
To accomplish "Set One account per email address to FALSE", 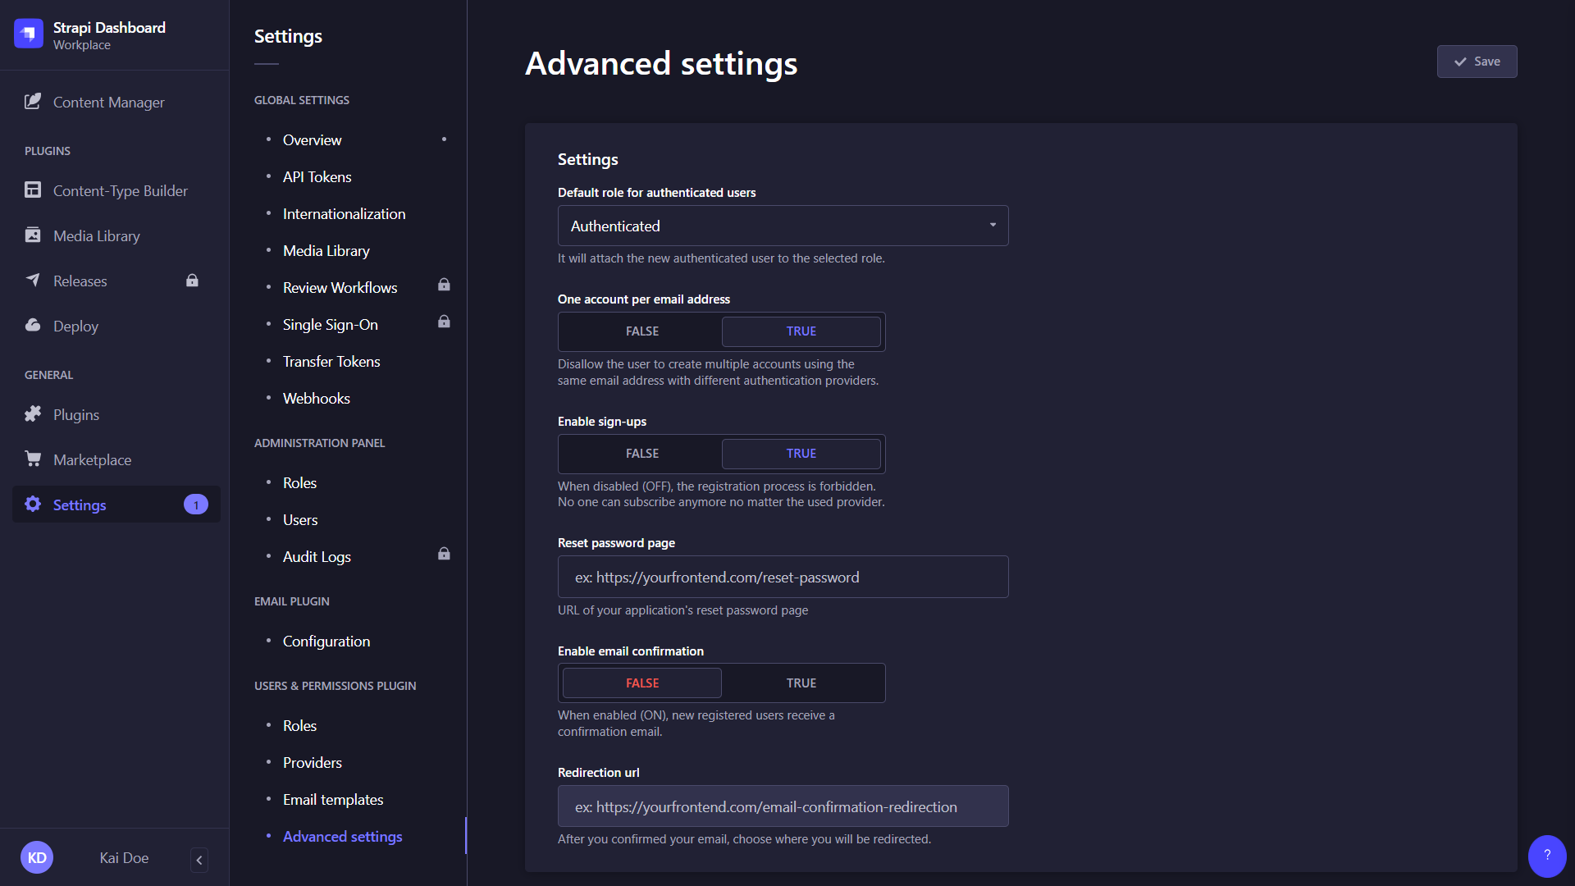I will [x=641, y=331].
